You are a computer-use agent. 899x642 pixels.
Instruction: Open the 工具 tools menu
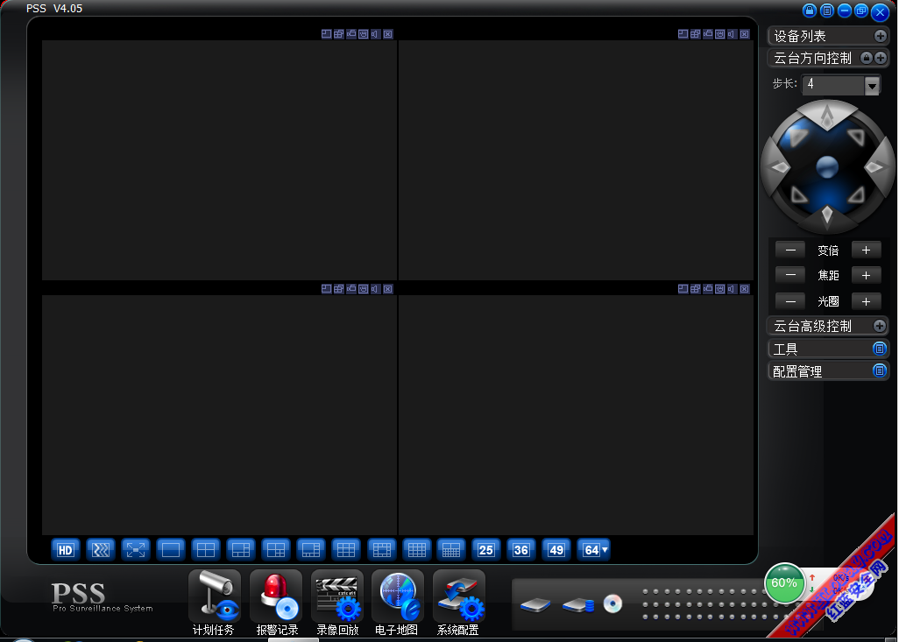point(880,349)
